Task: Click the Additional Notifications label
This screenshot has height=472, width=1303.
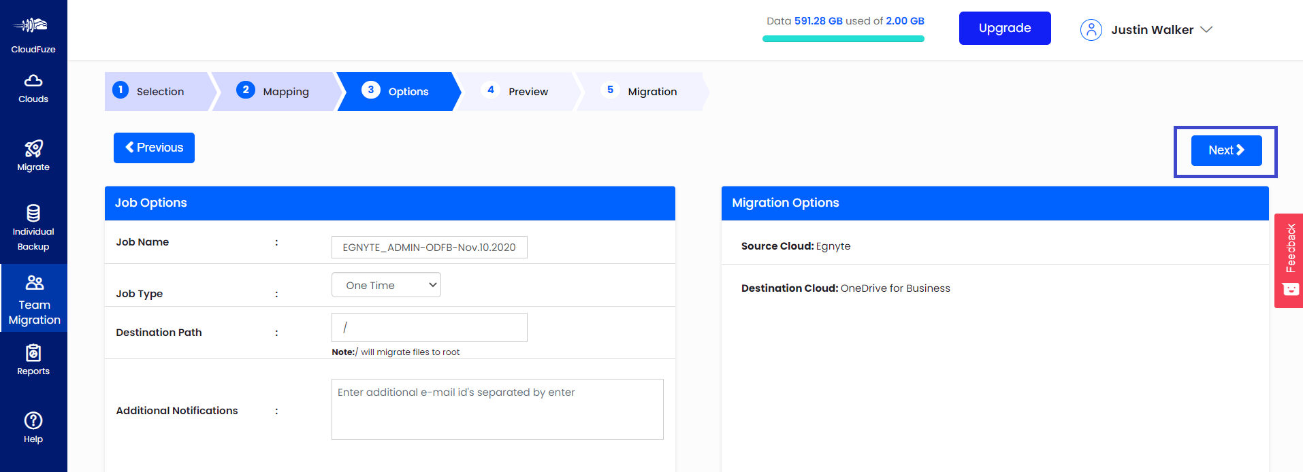Action: point(177,411)
